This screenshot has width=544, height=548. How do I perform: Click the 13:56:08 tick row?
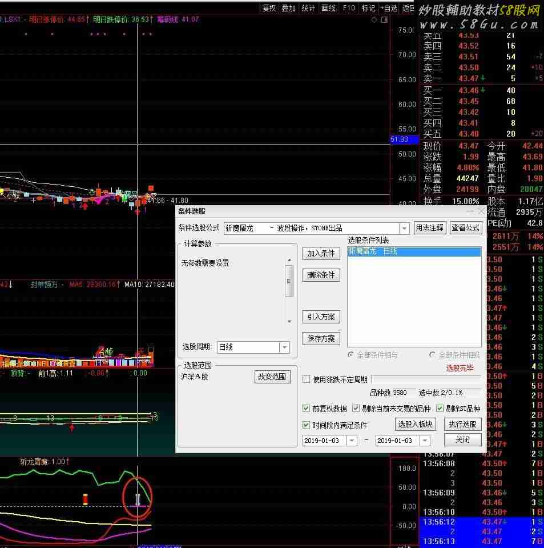(482, 464)
